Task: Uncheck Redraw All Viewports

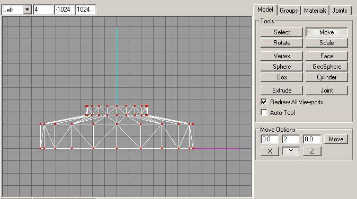Action: click(264, 102)
